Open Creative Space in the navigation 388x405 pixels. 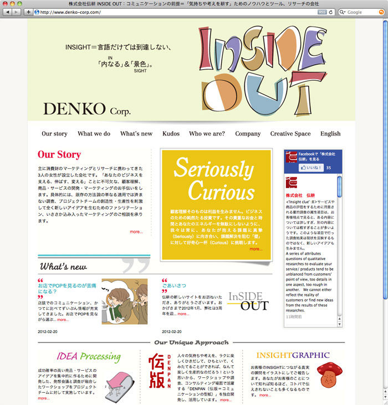(x=290, y=133)
